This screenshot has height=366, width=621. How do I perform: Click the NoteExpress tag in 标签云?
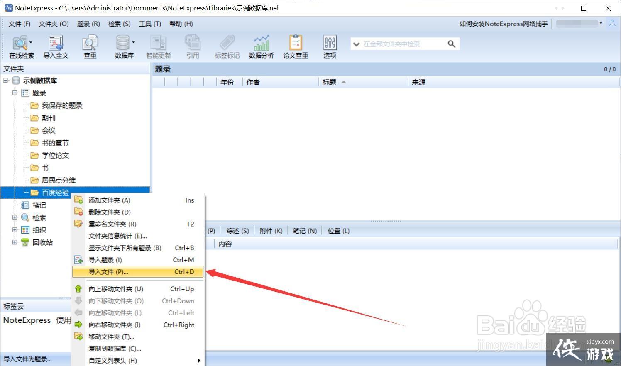27,320
